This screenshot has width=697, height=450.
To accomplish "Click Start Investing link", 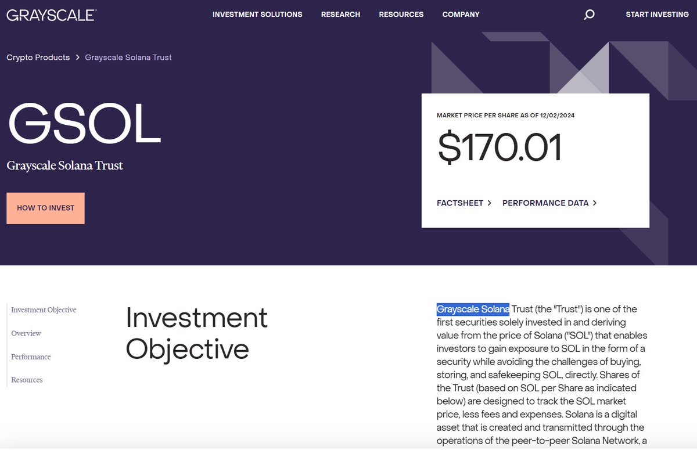I will click(657, 15).
